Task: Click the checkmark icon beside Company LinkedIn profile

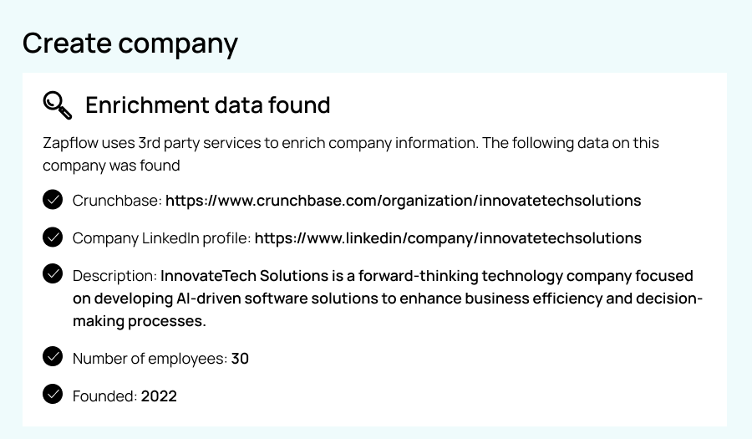Action: click(53, 237)
